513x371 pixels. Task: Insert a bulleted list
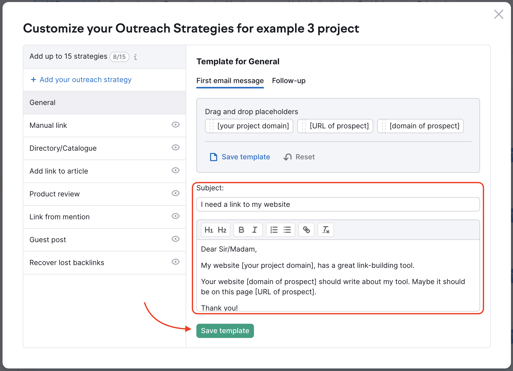(287, 230)
